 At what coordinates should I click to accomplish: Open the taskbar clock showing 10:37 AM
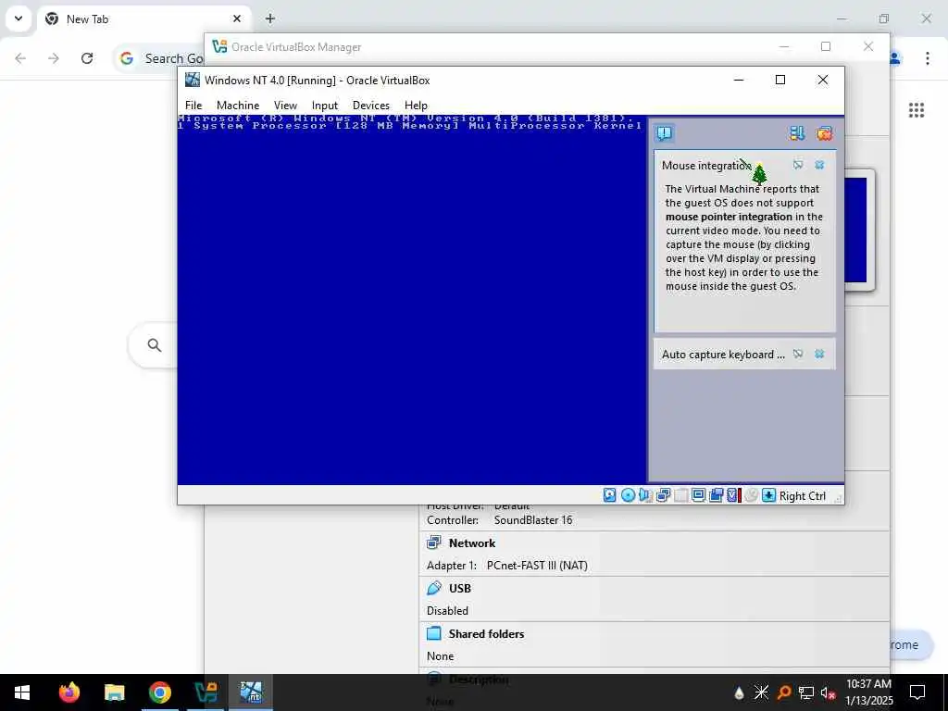tap(868, 692)
